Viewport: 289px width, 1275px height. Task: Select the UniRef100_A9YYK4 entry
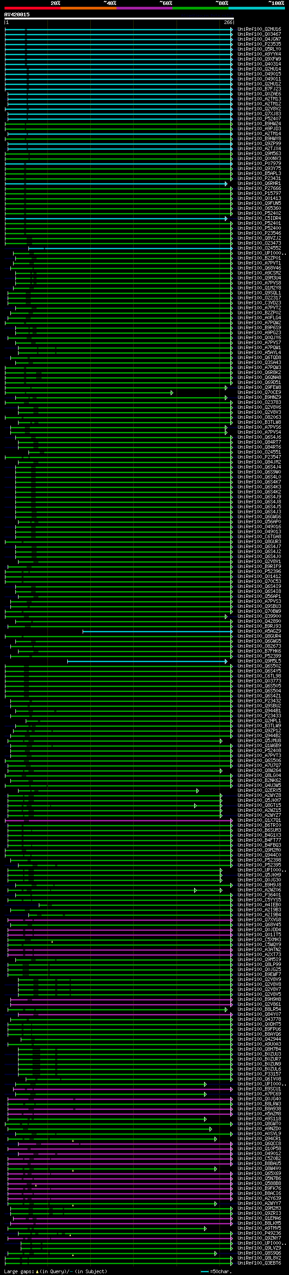(259, 54)
